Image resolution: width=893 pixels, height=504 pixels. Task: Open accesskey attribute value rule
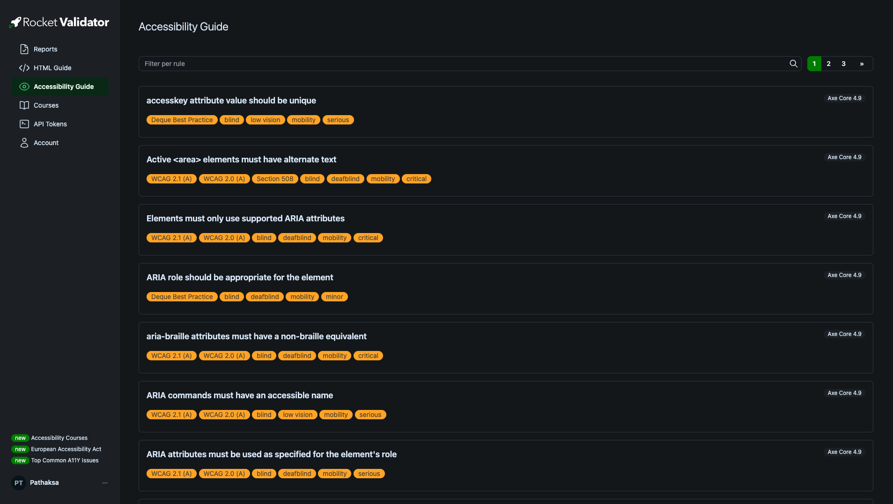click(231, 101)
